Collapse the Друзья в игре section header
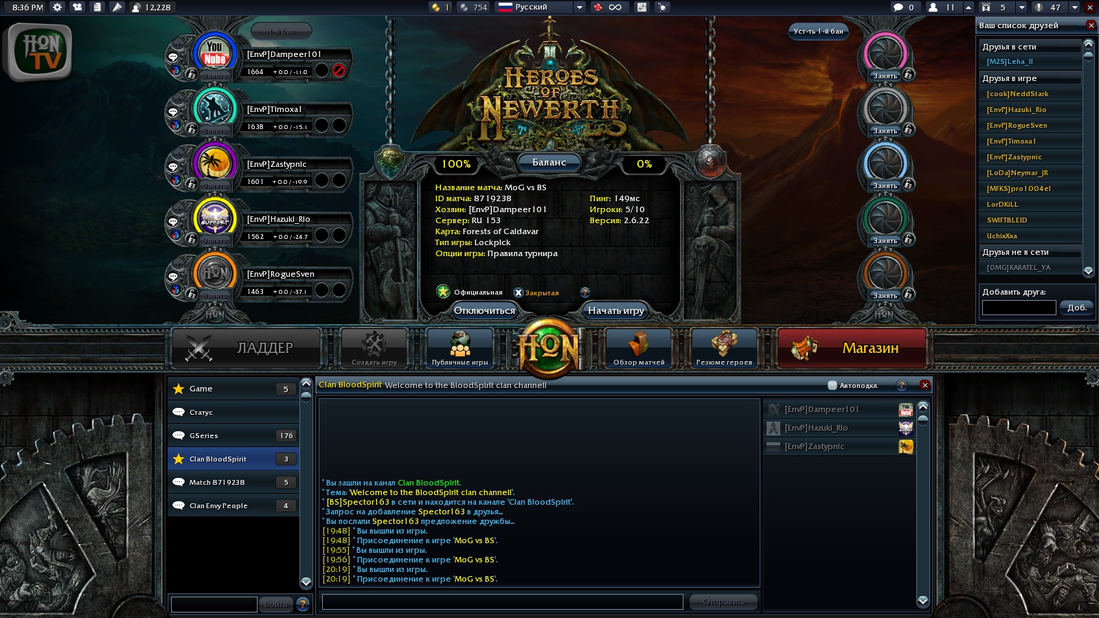The height and width of the screenshot is (618, 1099). tap(1030, 78)
